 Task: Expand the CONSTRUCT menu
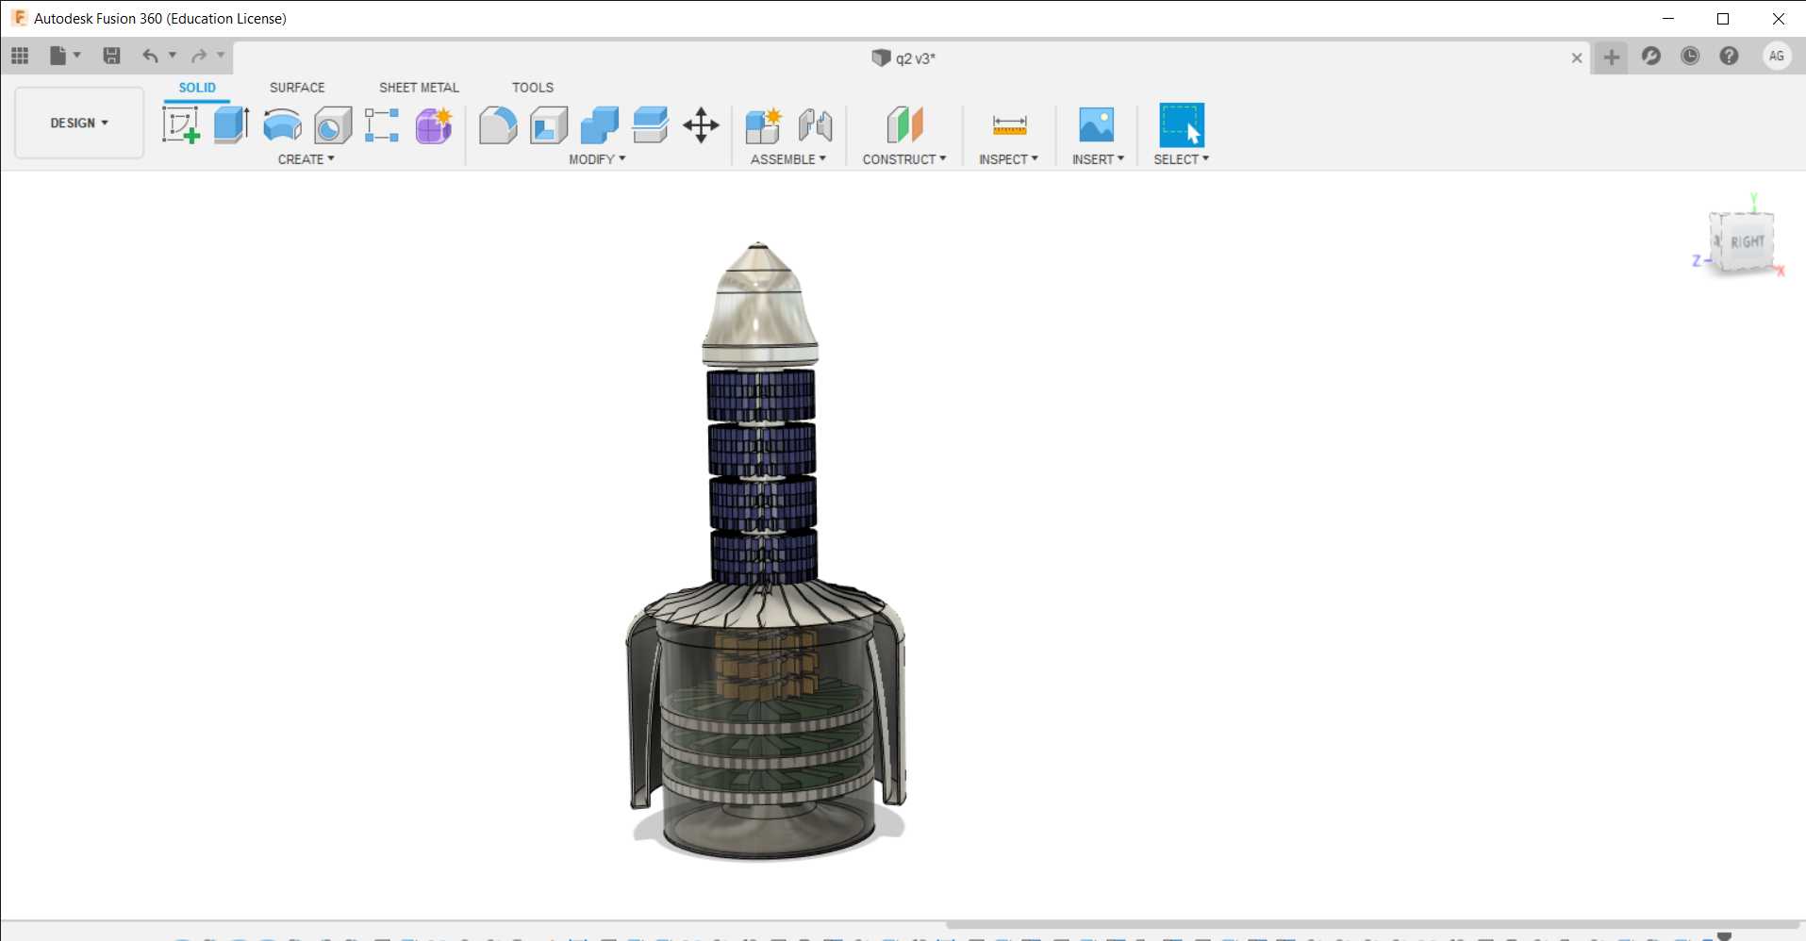(x=904, y=159)
